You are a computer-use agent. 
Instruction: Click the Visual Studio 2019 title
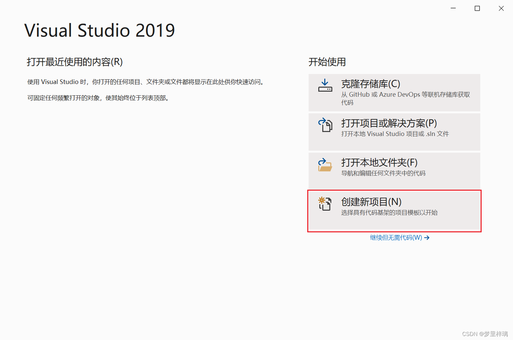(100, 30)
